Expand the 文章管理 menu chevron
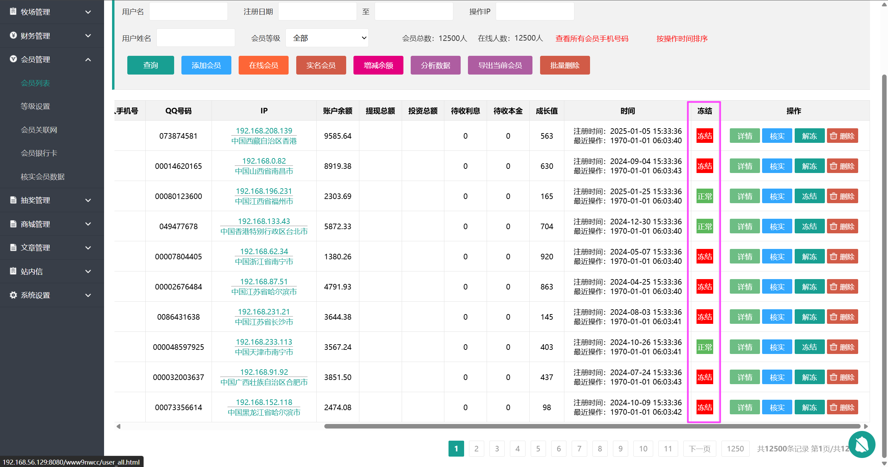The width and height of the screenshot is (888, 467). tap(88, 248)
